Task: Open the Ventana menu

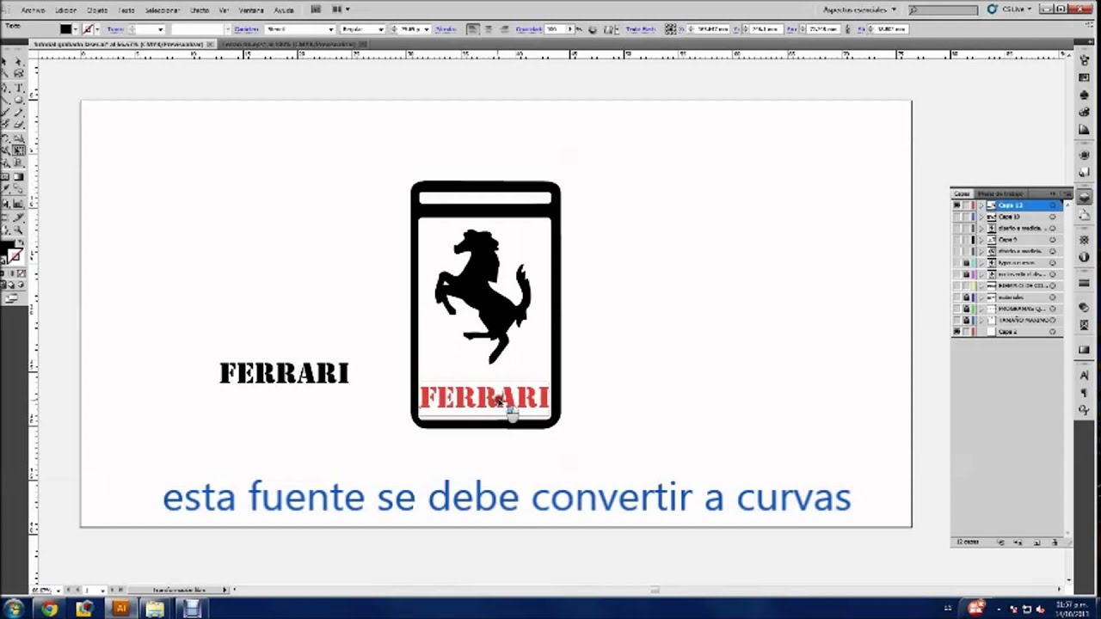Action: [x=251, y=9]
